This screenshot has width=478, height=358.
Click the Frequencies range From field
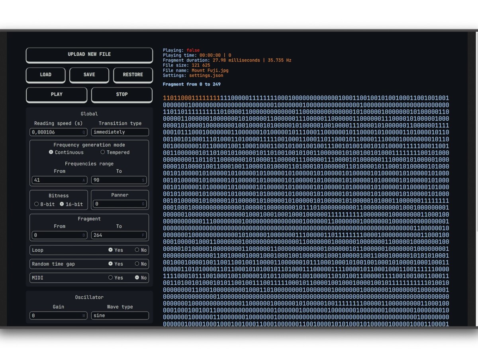(58, 180)
